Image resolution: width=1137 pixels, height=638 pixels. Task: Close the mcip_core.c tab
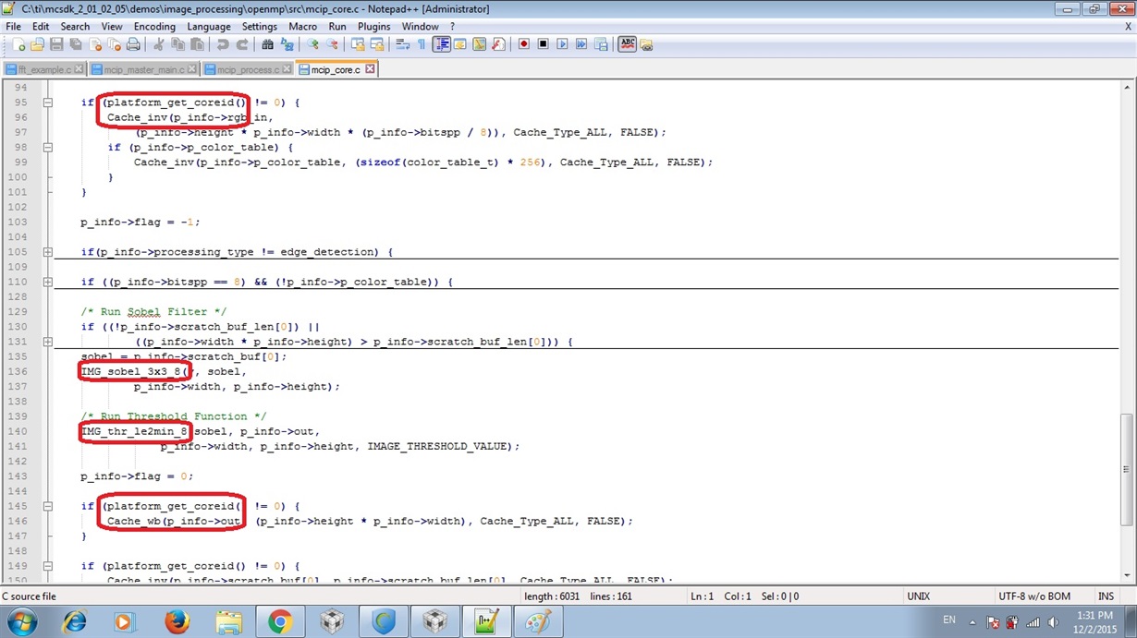tap(370, 69)
